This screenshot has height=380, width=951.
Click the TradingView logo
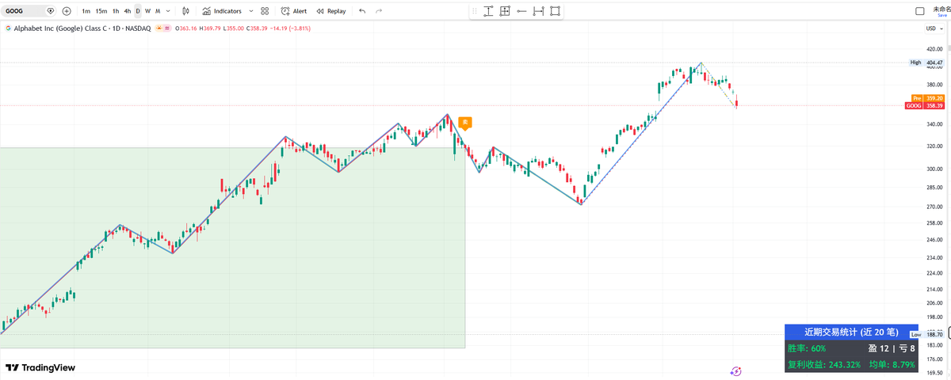point(40,367)
